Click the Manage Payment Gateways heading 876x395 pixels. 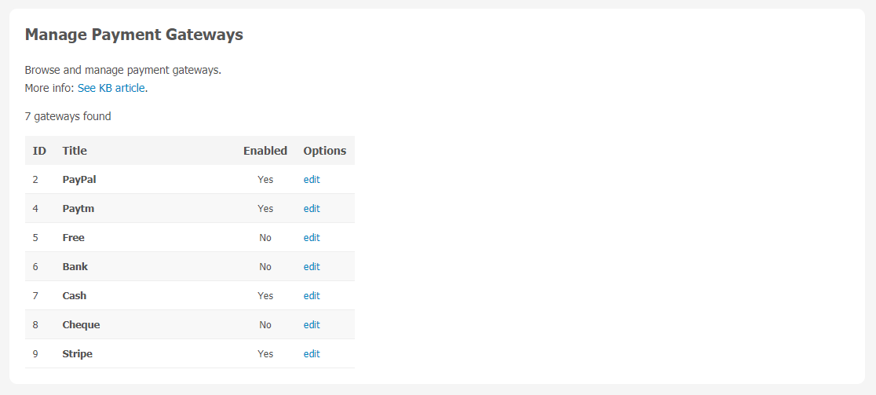(134, 35)
